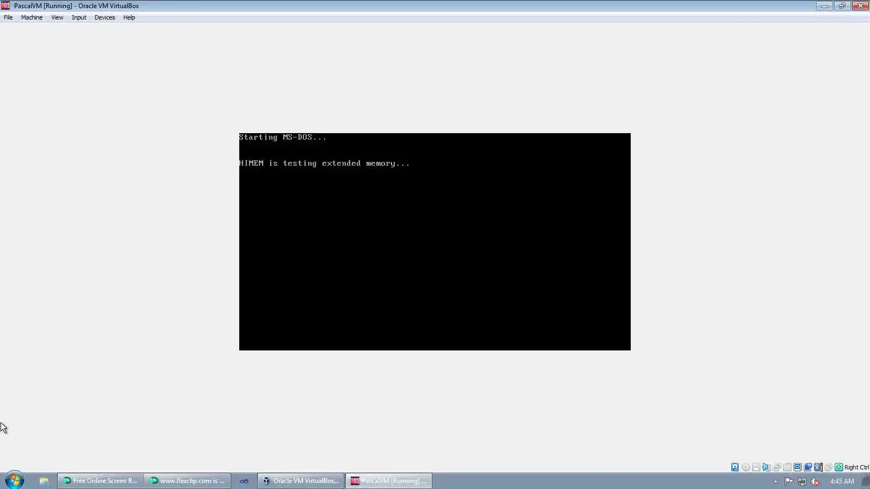Viewport: 870px width, 489px height.
Task: Restore down the PascalVM VirtualBox window
Action: (x=842, y=6)
